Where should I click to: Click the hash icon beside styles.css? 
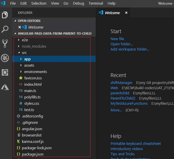coord(21,103)
